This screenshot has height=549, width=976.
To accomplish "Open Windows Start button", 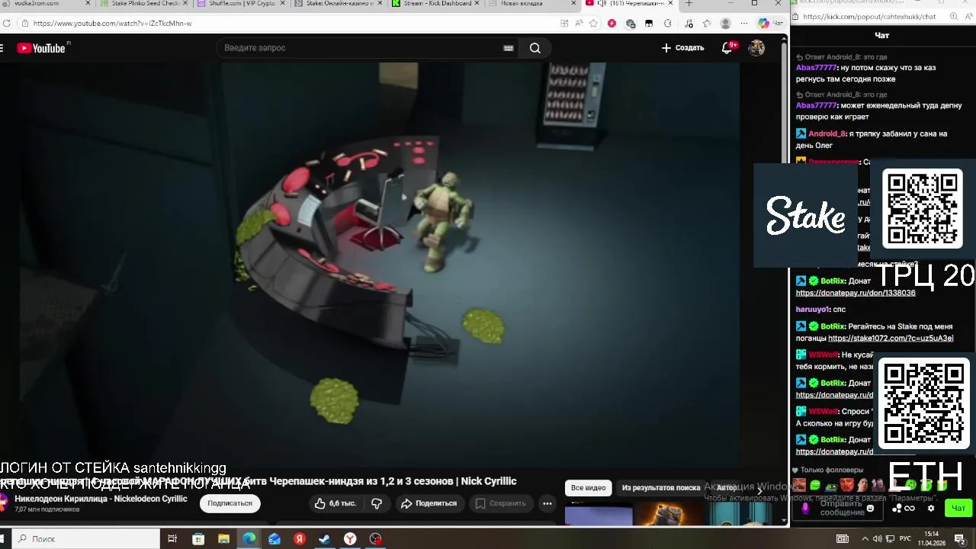I will coord(2,538).
